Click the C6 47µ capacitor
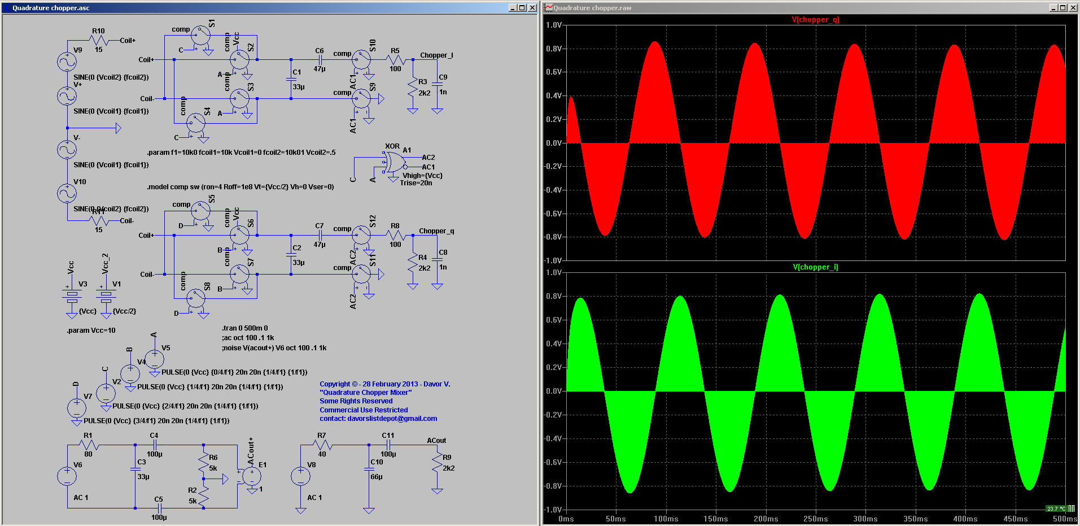 pyautogui.click(x=320, y=59)
